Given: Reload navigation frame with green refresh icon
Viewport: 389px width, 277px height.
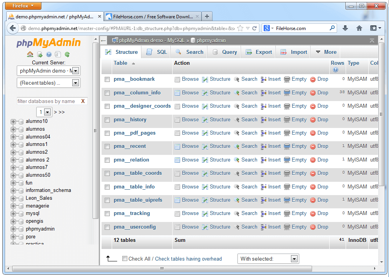Looking at the screenshot, I should coord(67,55).
